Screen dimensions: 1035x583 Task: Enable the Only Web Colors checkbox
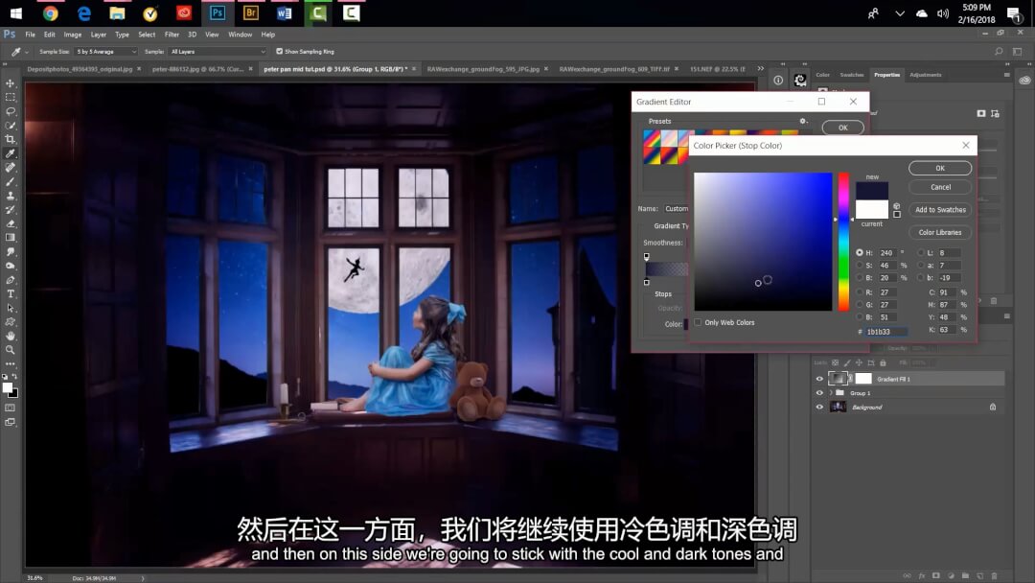698,322
